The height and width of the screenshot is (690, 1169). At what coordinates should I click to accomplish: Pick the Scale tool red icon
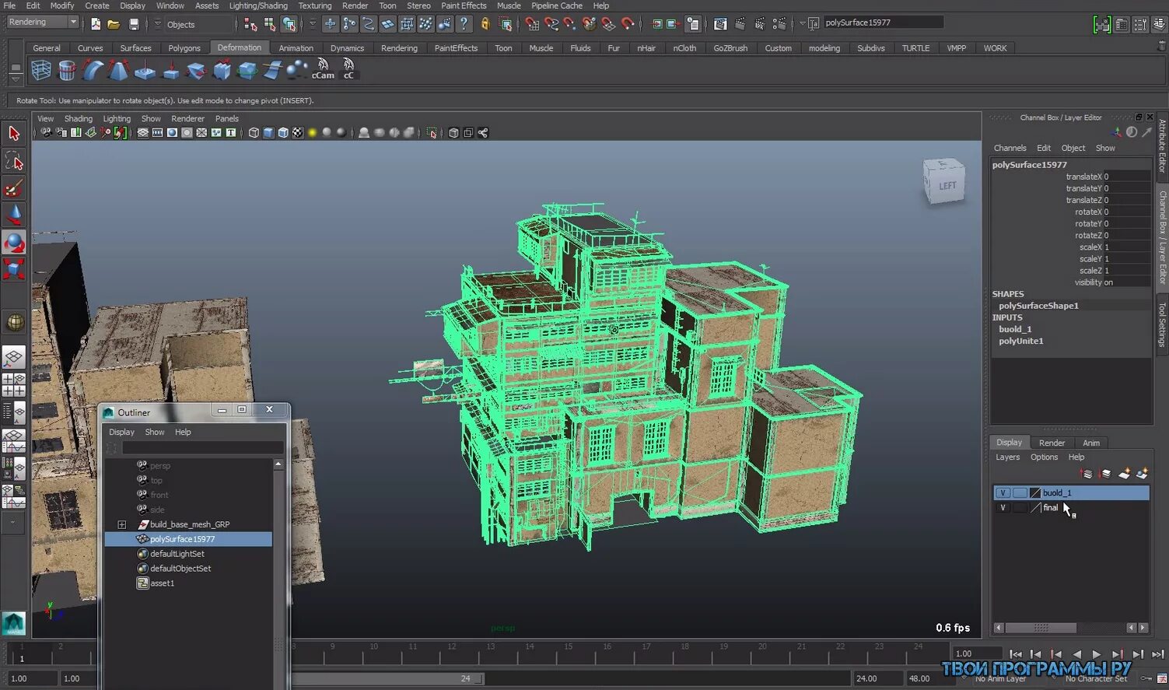14,269
